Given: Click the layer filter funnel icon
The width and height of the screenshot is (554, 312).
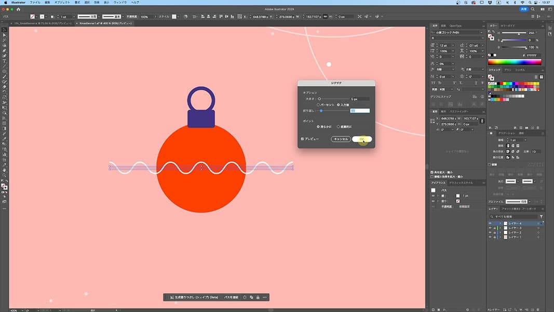Looking at the screenshot, I should tap(542, 216).
